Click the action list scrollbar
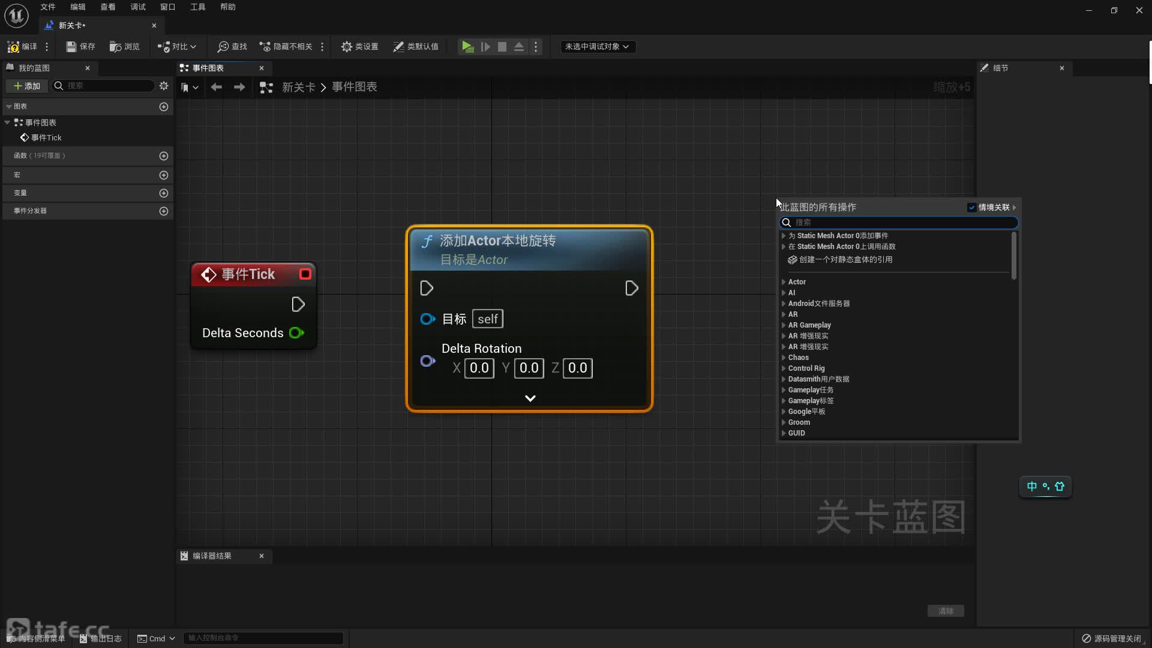This screenshot has width=1152, height=648. 1014,255
